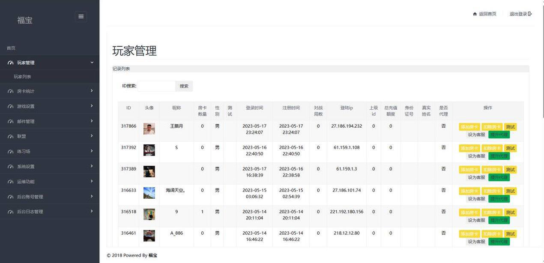This screenshot has width=544, height=263.
Task: Click the dashboard icon beside 邮件管理
Action: [x=11, y=122]
